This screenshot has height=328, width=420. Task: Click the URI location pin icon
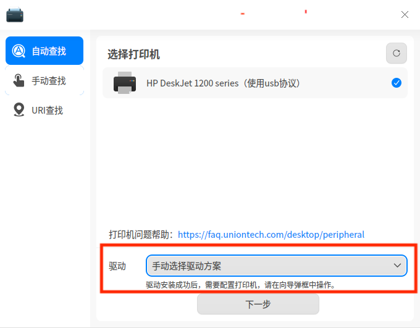coord(19,109)
